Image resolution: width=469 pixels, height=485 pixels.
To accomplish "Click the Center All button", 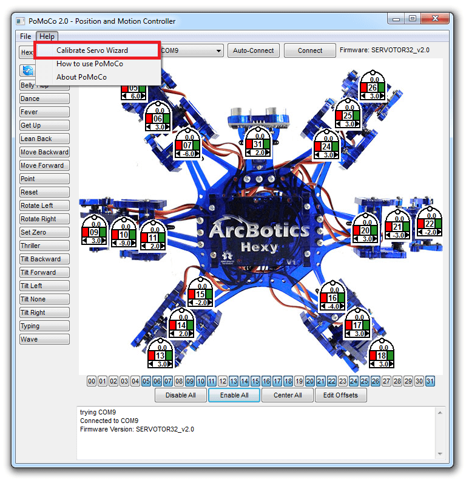I will pos(288,395).
